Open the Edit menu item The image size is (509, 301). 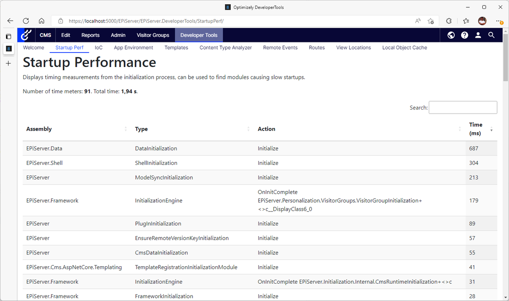click(x=66, y=35)
